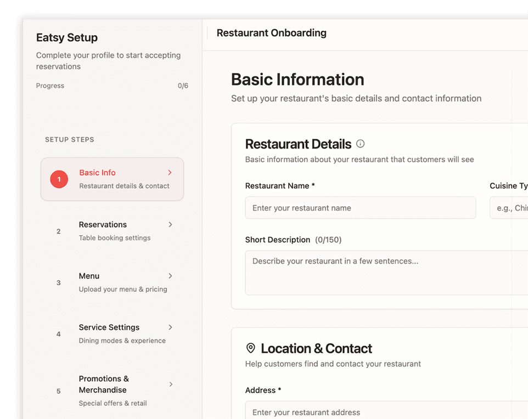Focus the Restaurant Name input field
The width and height of the screenshot is (528, 419).
(x=360, y=208)
